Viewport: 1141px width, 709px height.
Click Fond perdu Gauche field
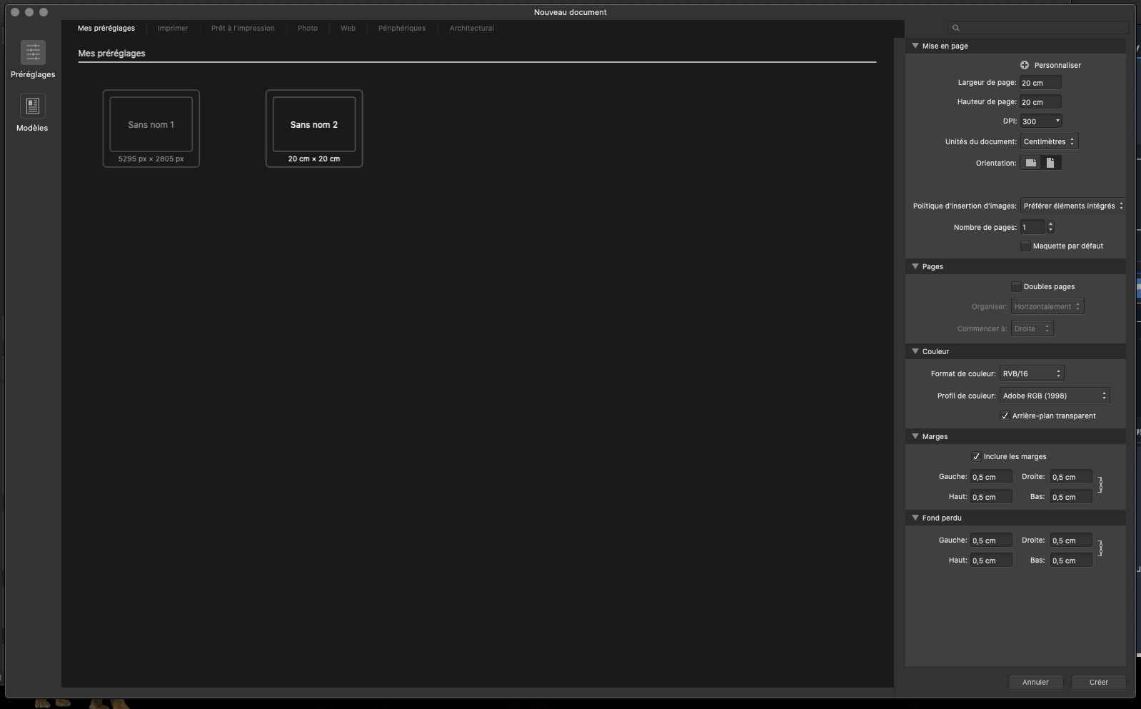coord(991,540)
